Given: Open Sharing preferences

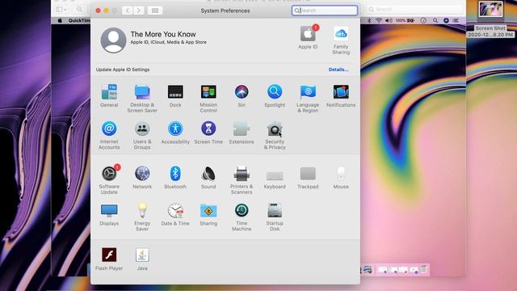Looking at the screenshot, I should [208, 210].
